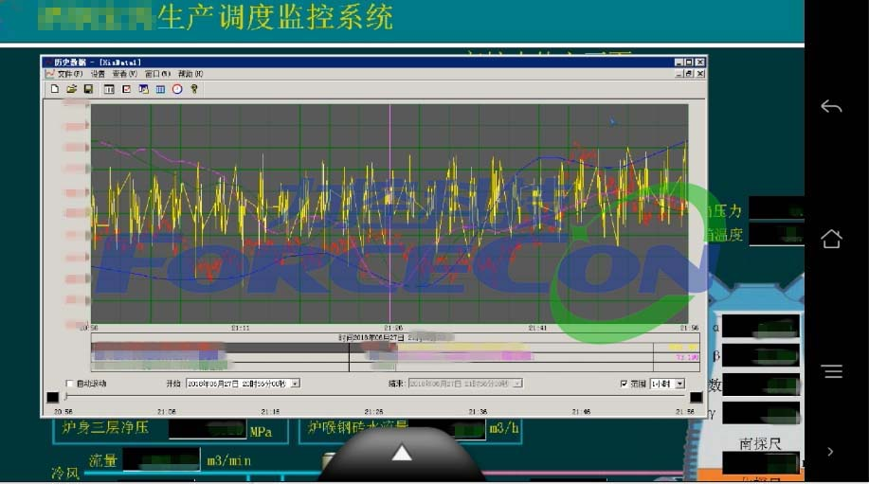This screenshot has width=869, height=484.
Task: Open the 帮助(H) menu
Action: click(190, 74)
